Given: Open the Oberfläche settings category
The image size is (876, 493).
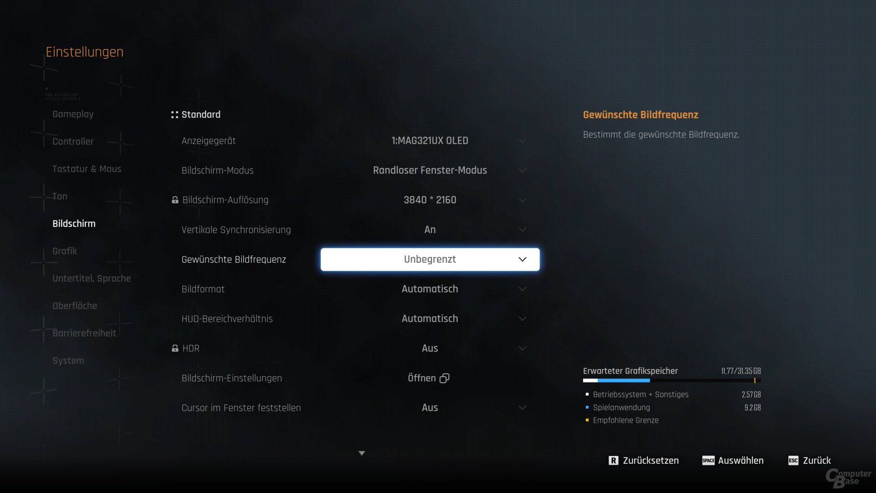Looking at the screenshot, I should tap(75, 306).
